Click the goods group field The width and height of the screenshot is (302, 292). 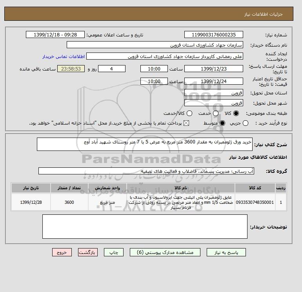[146, 171]
